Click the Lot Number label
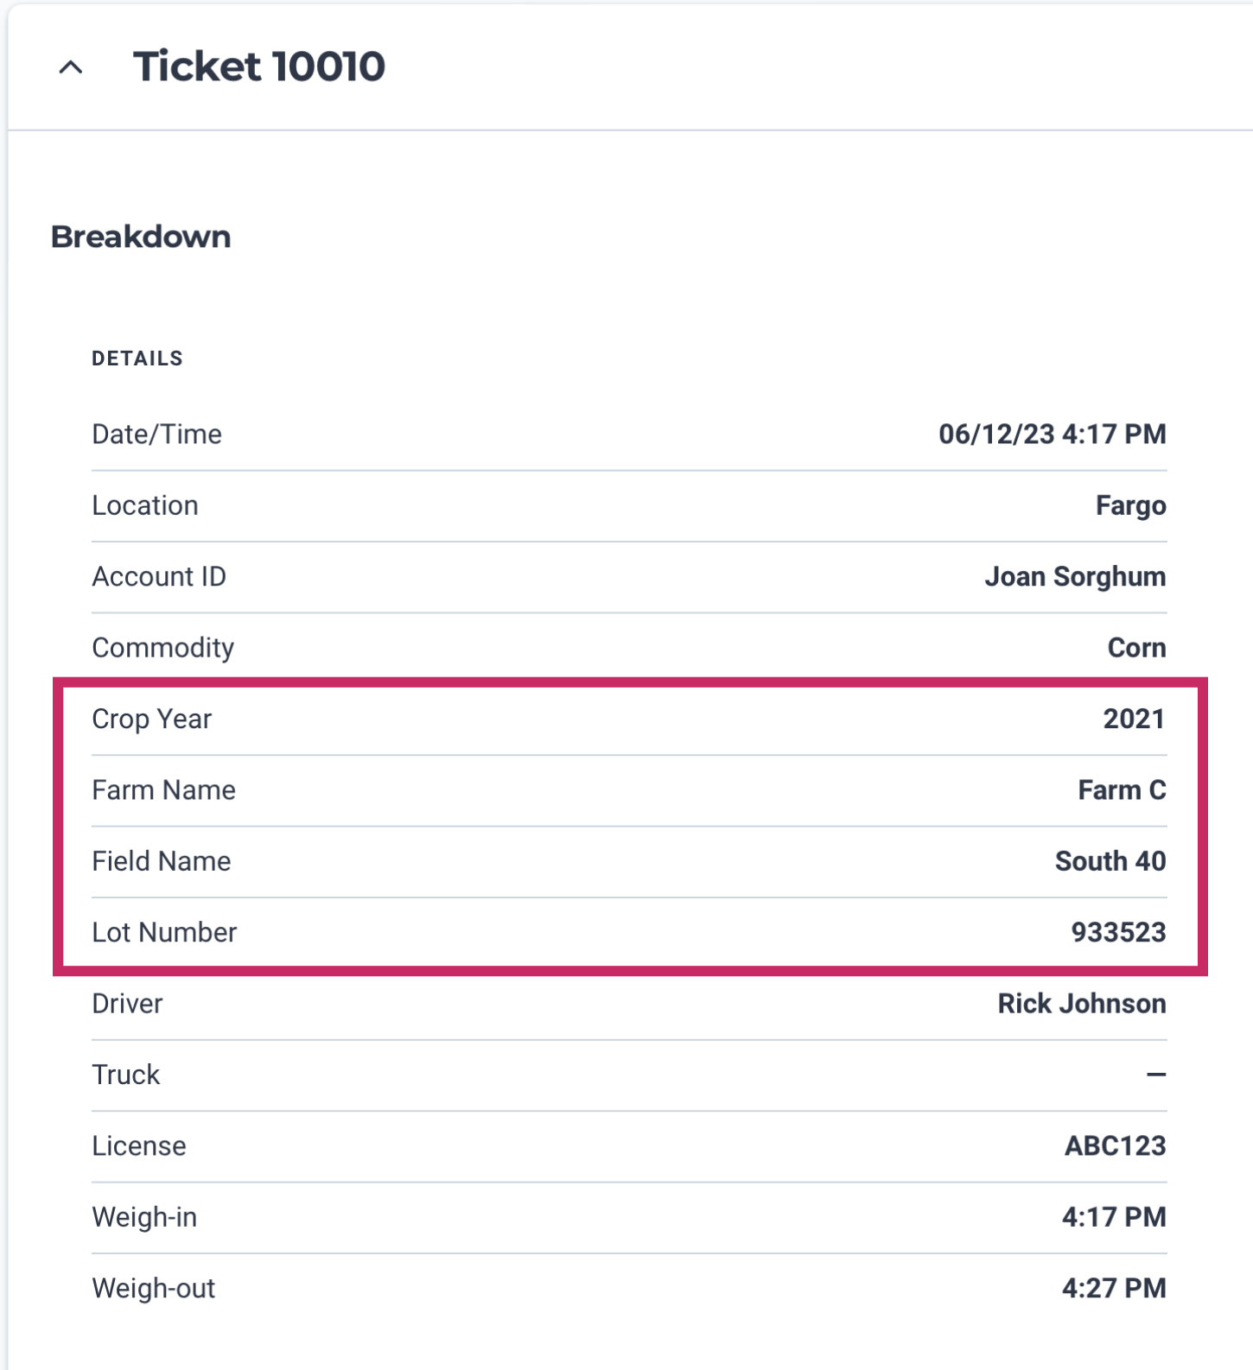 click(x=164, y=932)
